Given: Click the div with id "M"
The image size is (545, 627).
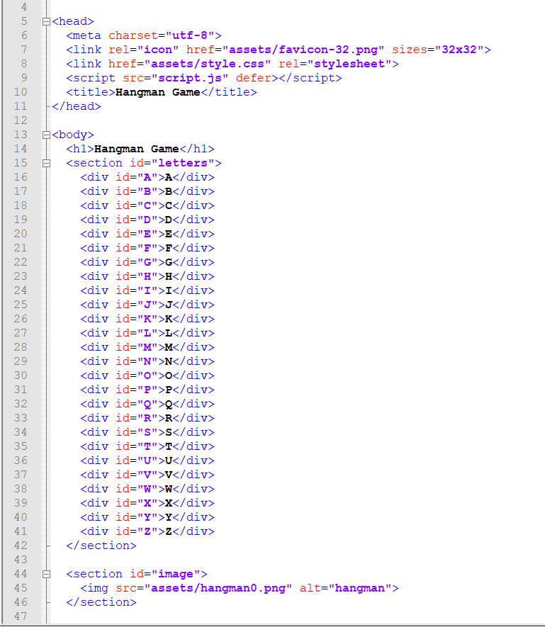Looking at the screenshot, I should tap(147, 347).
